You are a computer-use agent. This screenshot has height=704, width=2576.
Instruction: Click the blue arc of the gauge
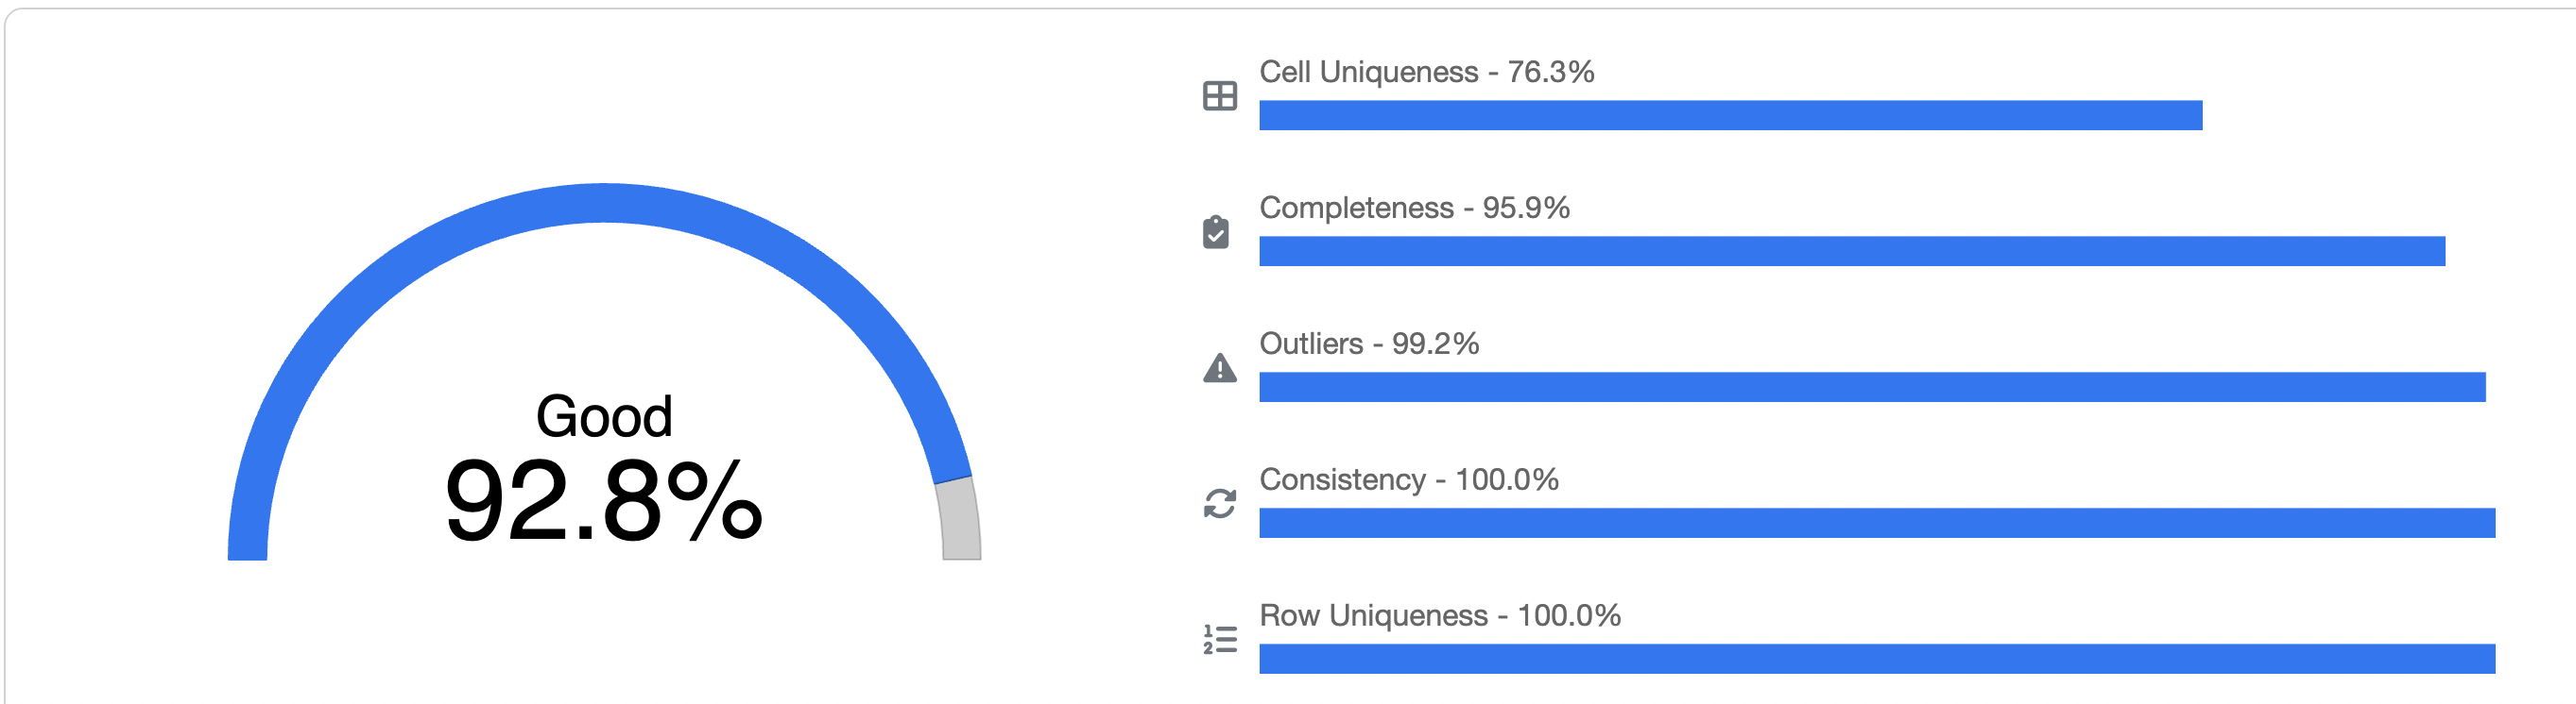(x=604, y=203)
